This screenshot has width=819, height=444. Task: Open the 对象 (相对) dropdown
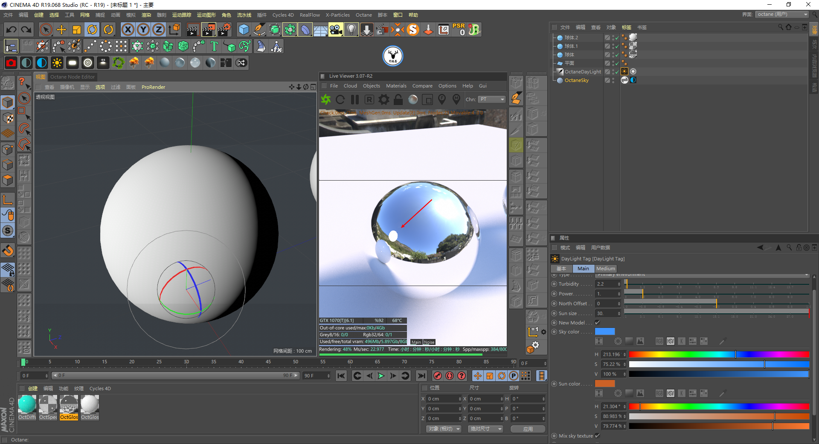click(x=444, y=429)
